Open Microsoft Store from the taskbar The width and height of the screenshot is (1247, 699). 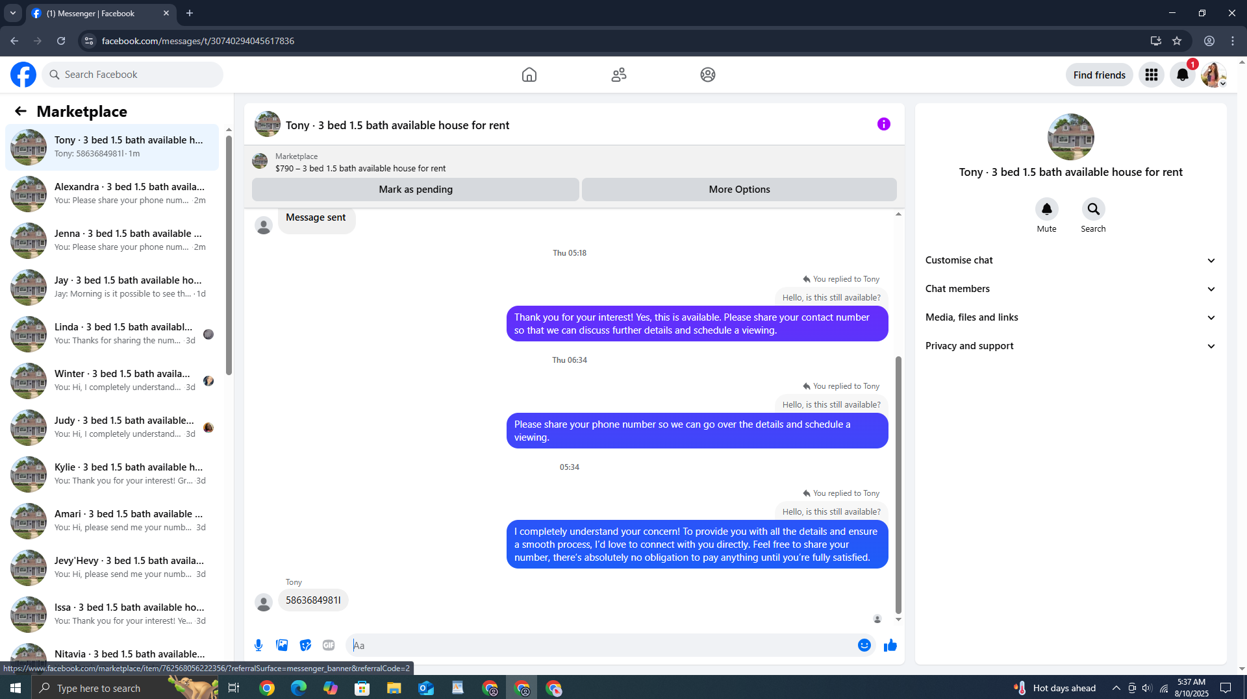pos(362,688)
